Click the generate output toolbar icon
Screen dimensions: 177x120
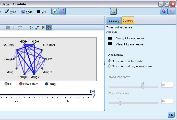[55, 11]
